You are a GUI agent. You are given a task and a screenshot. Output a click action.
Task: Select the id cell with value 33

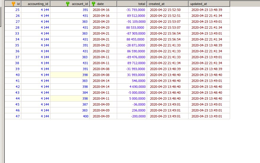coord(13,33)
